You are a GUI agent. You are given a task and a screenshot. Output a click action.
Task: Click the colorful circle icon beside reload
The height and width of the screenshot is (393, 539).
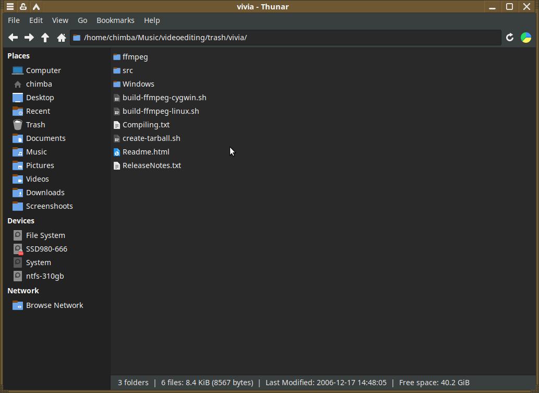coord(526,38)
